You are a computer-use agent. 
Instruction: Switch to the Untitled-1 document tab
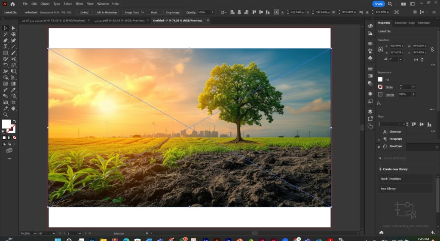pos(177,21)
